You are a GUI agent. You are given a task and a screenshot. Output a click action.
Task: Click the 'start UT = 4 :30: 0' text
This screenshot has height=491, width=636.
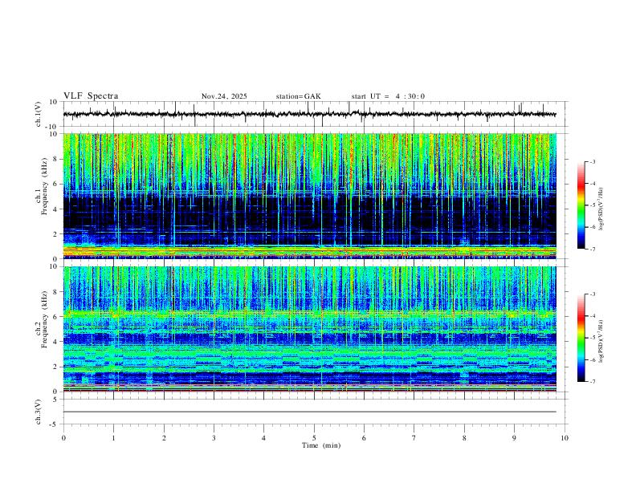click(388, 96)
